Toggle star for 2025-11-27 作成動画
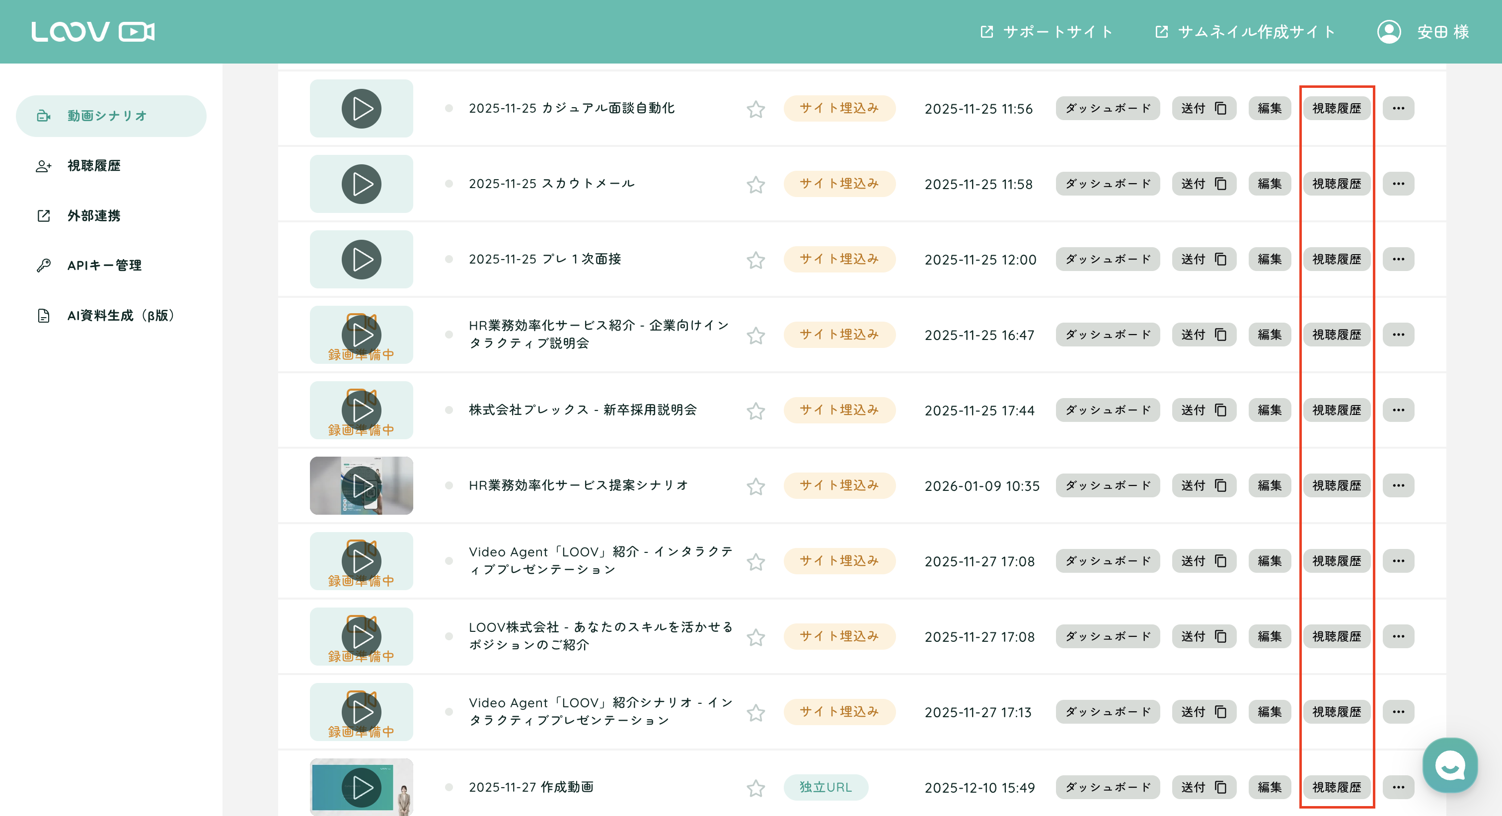Viewport: 1502px width, 816px height. 755,787
